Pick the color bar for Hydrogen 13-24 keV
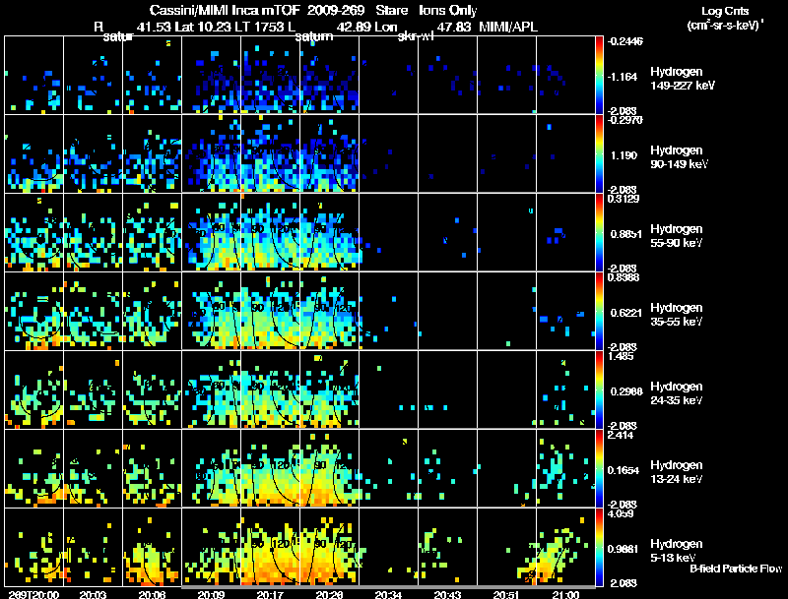The height and width of the screenshot is (599, 788). (x=599, y=468)
